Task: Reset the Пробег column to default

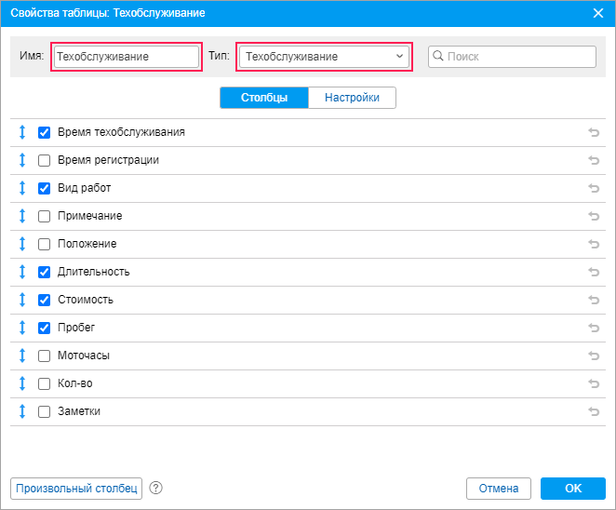Action: [x=593, y=328]
